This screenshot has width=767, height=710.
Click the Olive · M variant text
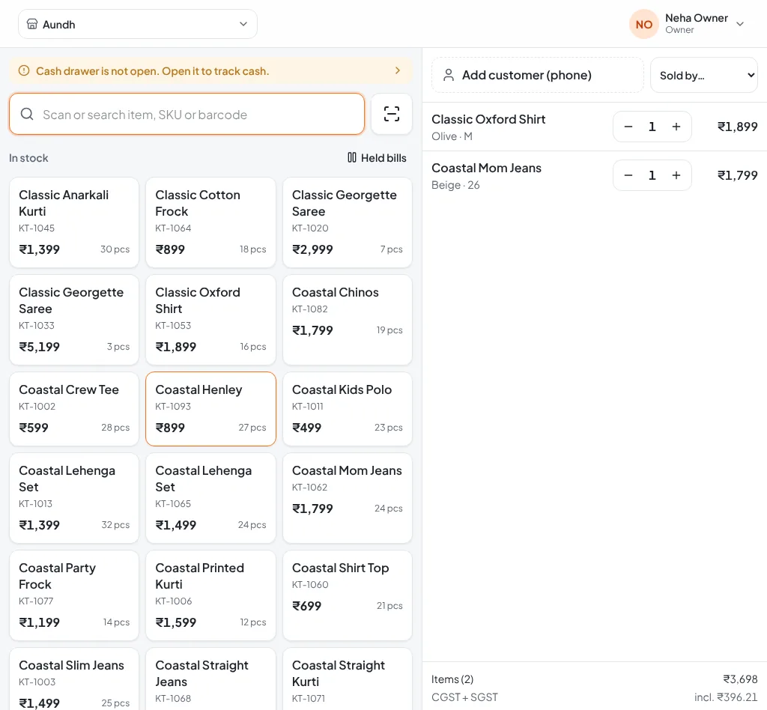pos(452,136)
